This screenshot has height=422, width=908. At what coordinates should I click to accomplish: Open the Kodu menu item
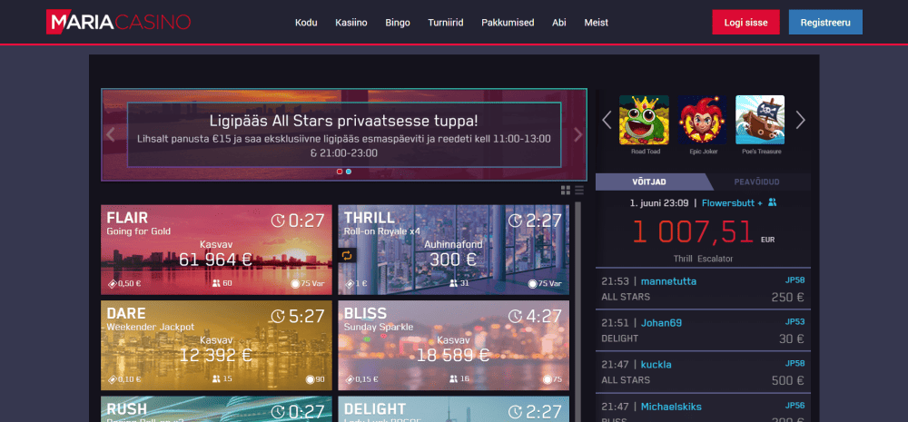pyautogui.click(x=306, y=23)
